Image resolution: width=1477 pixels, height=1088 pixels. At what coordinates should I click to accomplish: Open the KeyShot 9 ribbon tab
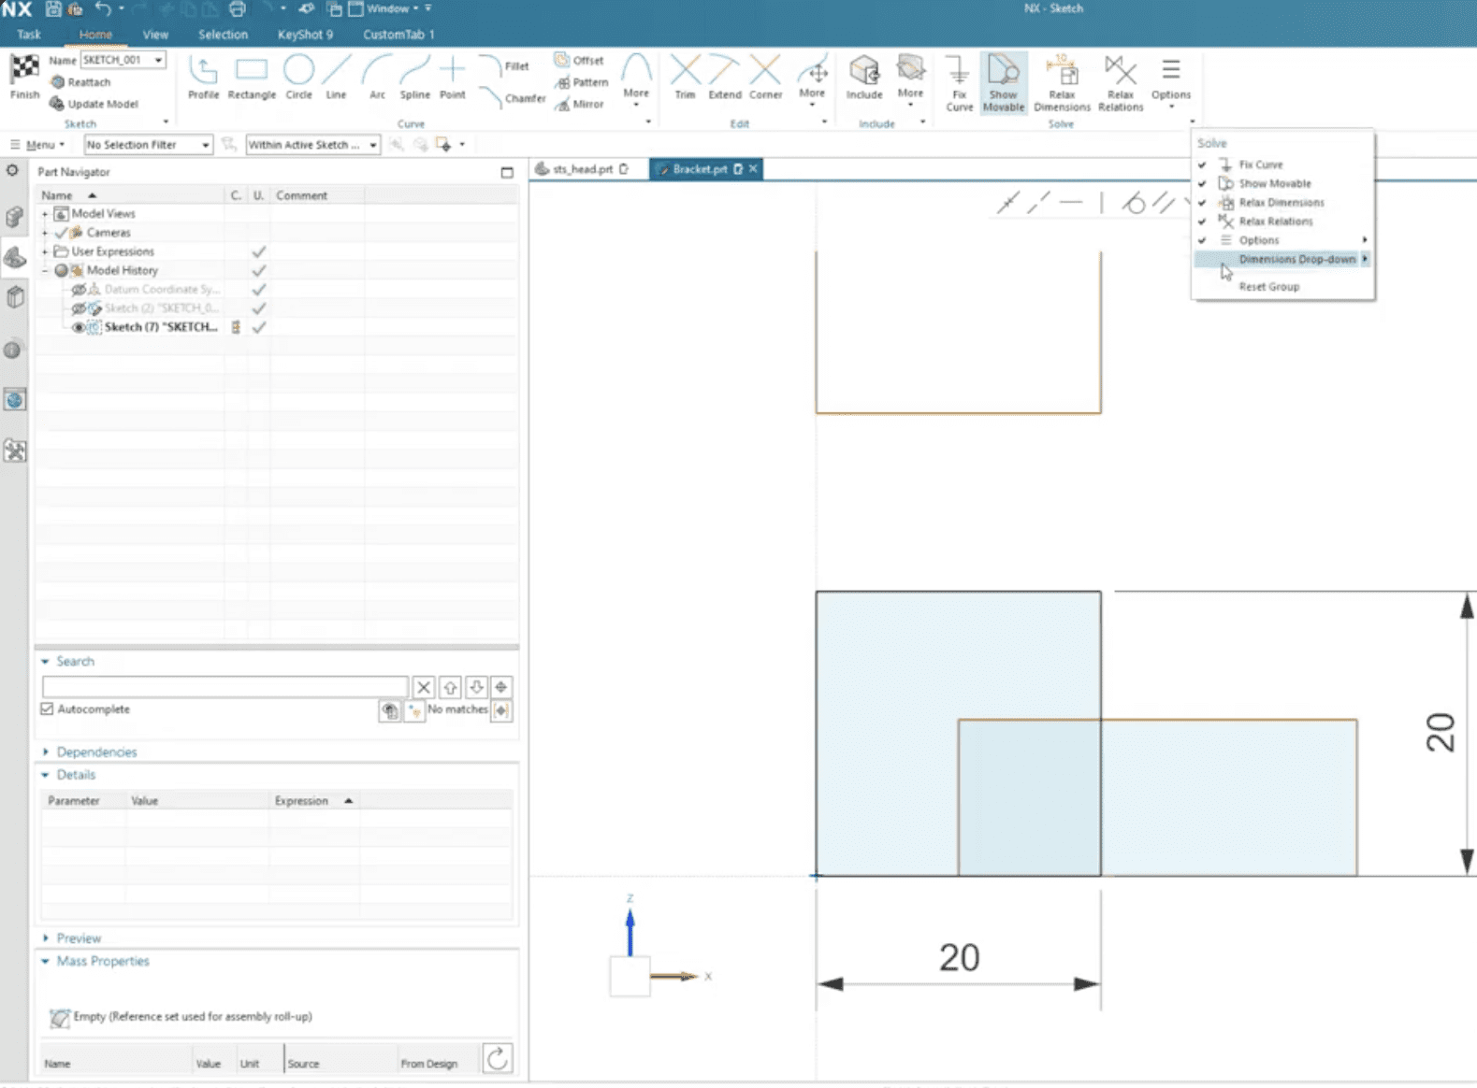tap(305, 35)
